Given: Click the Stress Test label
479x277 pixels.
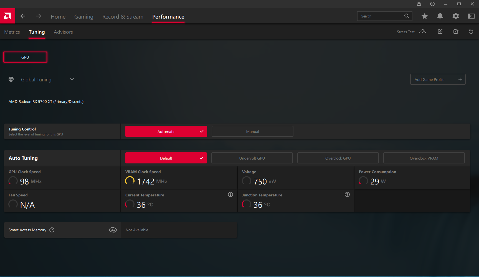Looking at the screenshot, I should [405, 32].
